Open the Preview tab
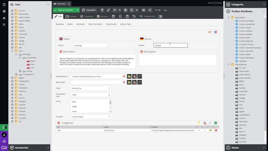The width and height of the screenshot is (268, 151). coord(71,16)
